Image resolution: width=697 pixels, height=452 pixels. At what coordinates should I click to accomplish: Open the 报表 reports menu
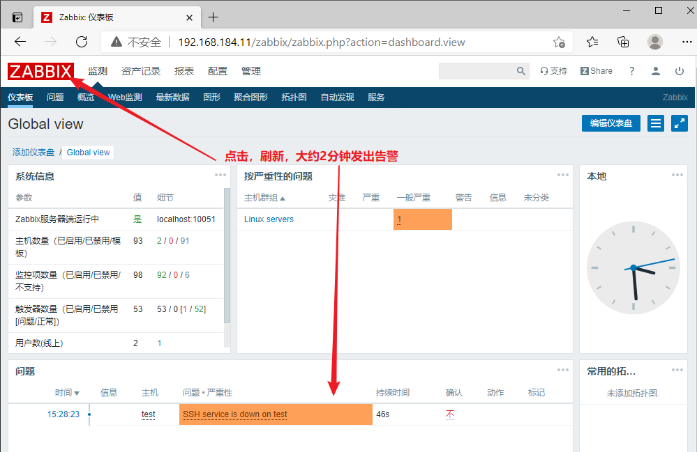tap(184, 71)
